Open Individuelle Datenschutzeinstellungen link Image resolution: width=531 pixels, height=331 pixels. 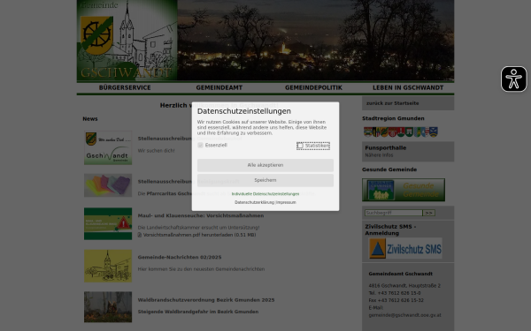pos(265,194)
